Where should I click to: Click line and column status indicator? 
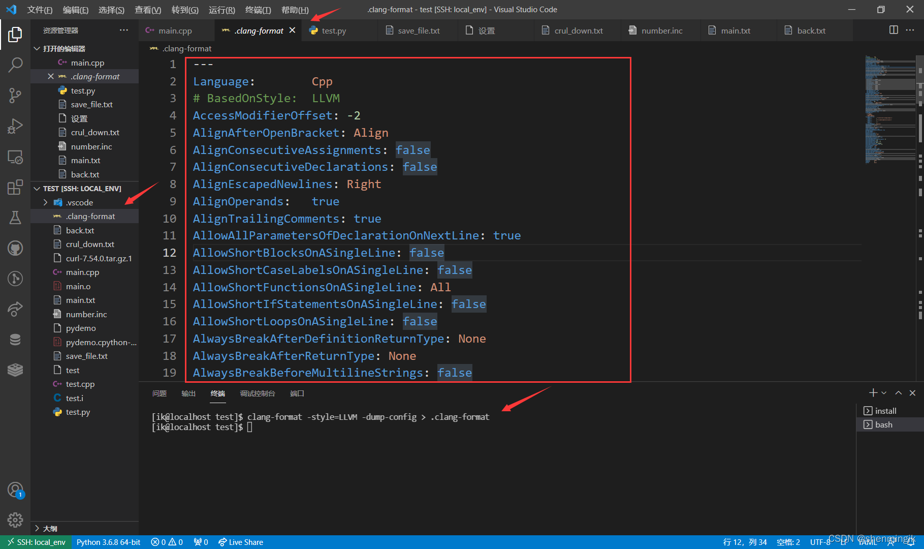[x=745, y=542]
